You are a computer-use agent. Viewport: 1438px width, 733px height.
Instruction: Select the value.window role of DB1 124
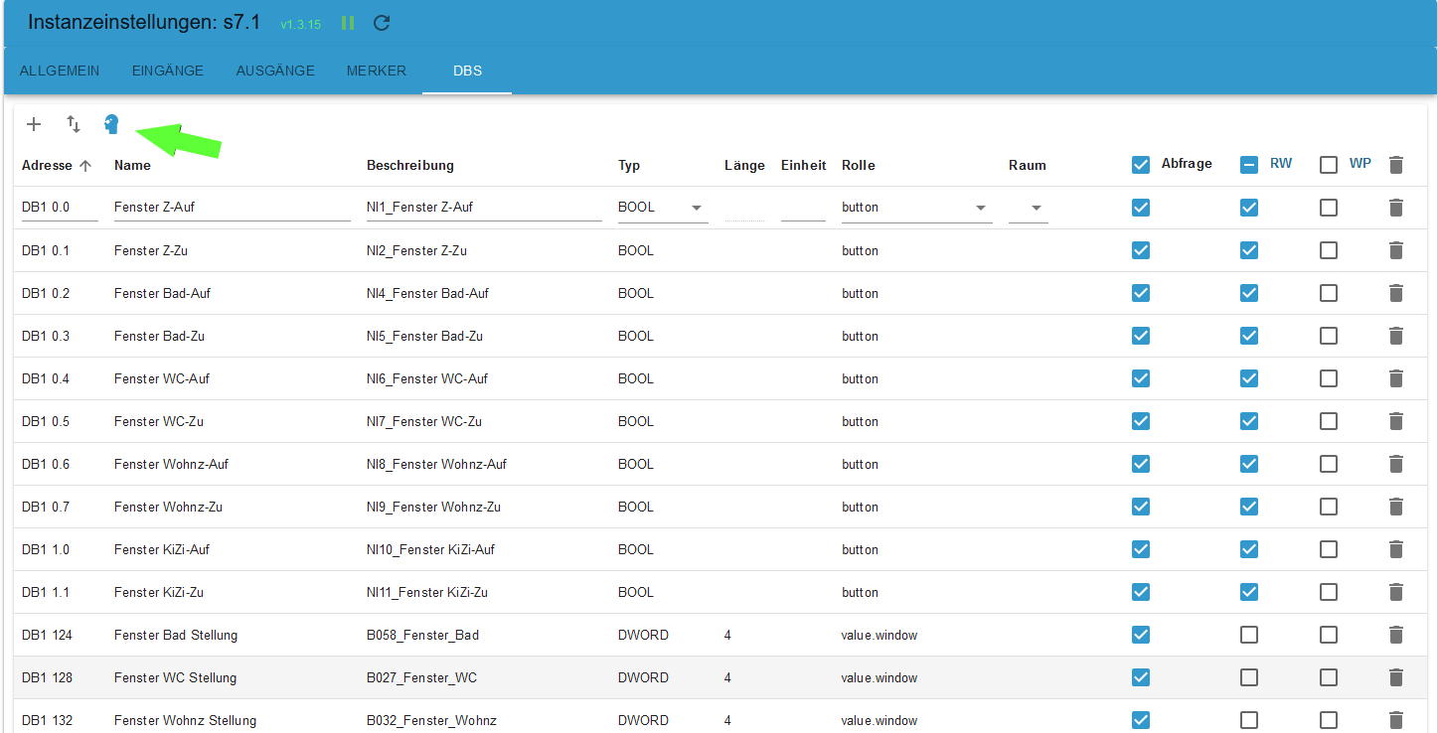[879, 635]
